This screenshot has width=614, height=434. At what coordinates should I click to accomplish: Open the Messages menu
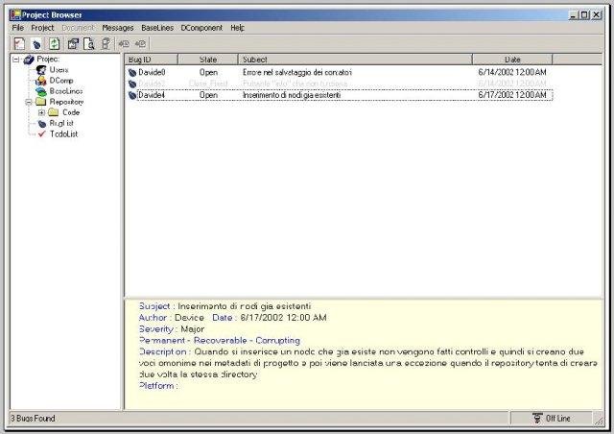pos(117,28)
